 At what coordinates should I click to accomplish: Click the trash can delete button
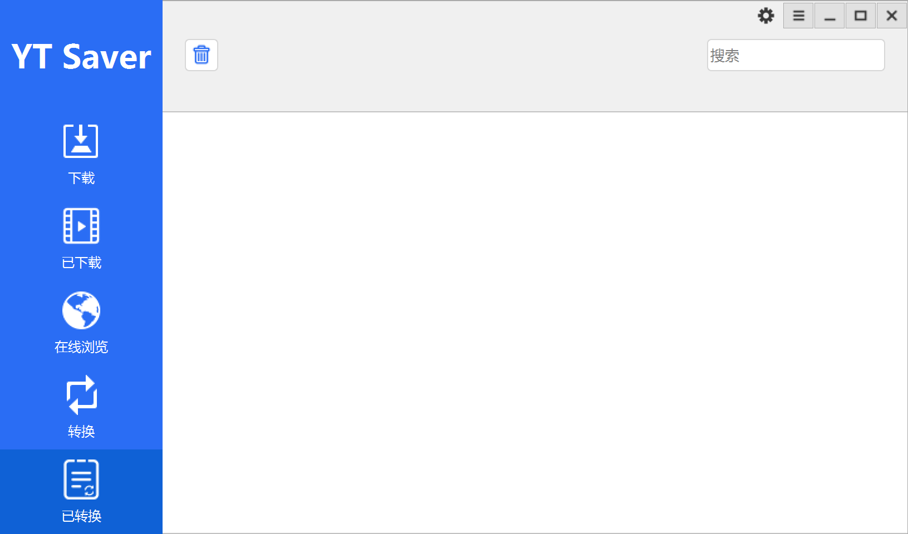pos(202,55)
